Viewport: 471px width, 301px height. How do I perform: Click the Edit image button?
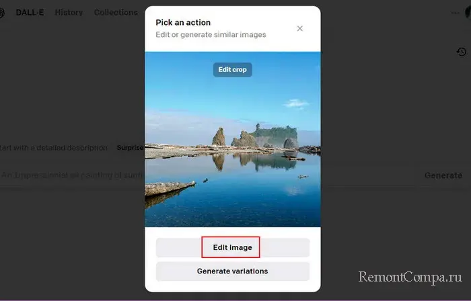pos(232,247)
